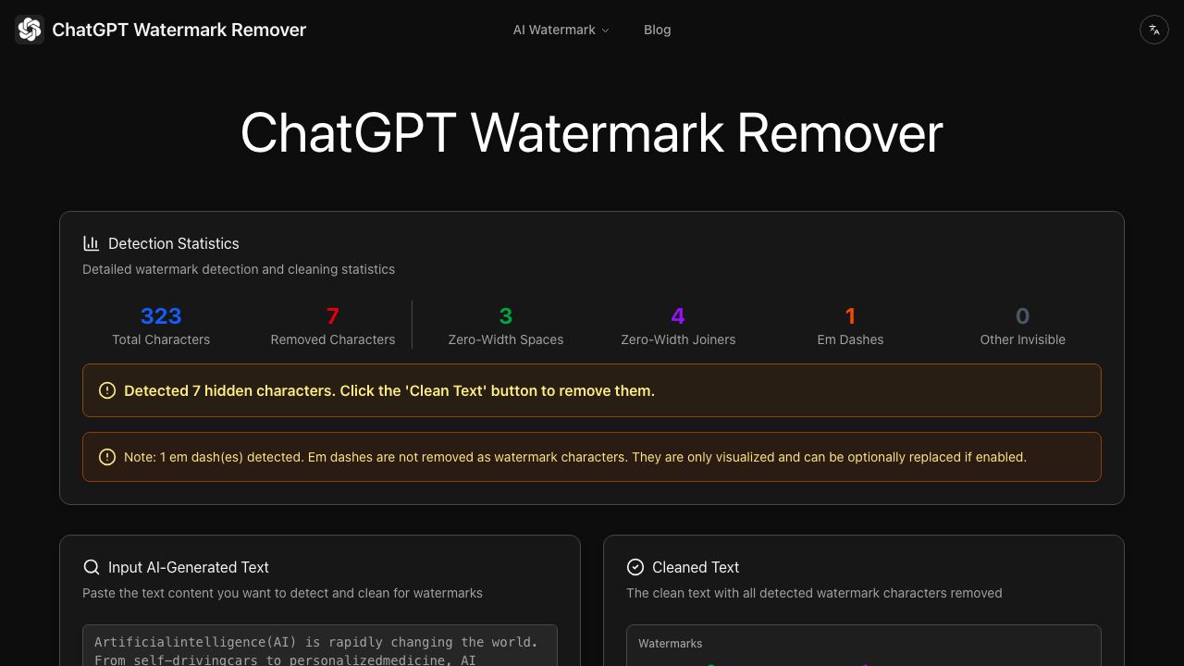Click the warning icon in em dash note

[107, 457]
